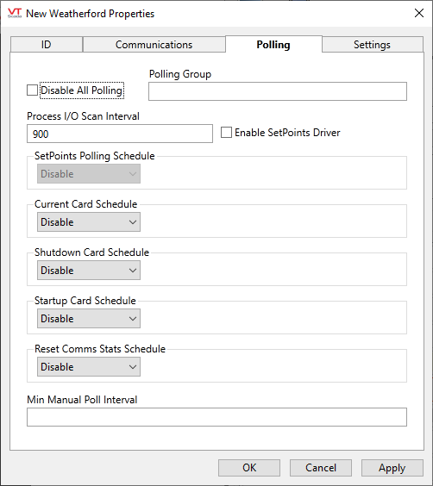The image size is (433, 486).
Task: Open the Startup Card Schedule dropdown
Action: (89, 319)
